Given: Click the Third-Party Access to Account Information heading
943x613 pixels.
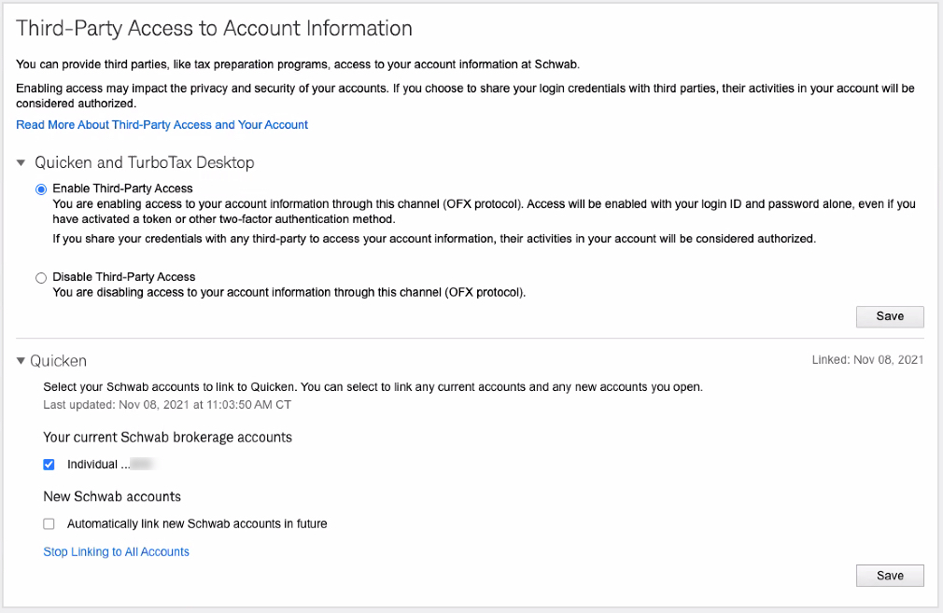Looking at the screenshot, I should [x=214, y=28].
